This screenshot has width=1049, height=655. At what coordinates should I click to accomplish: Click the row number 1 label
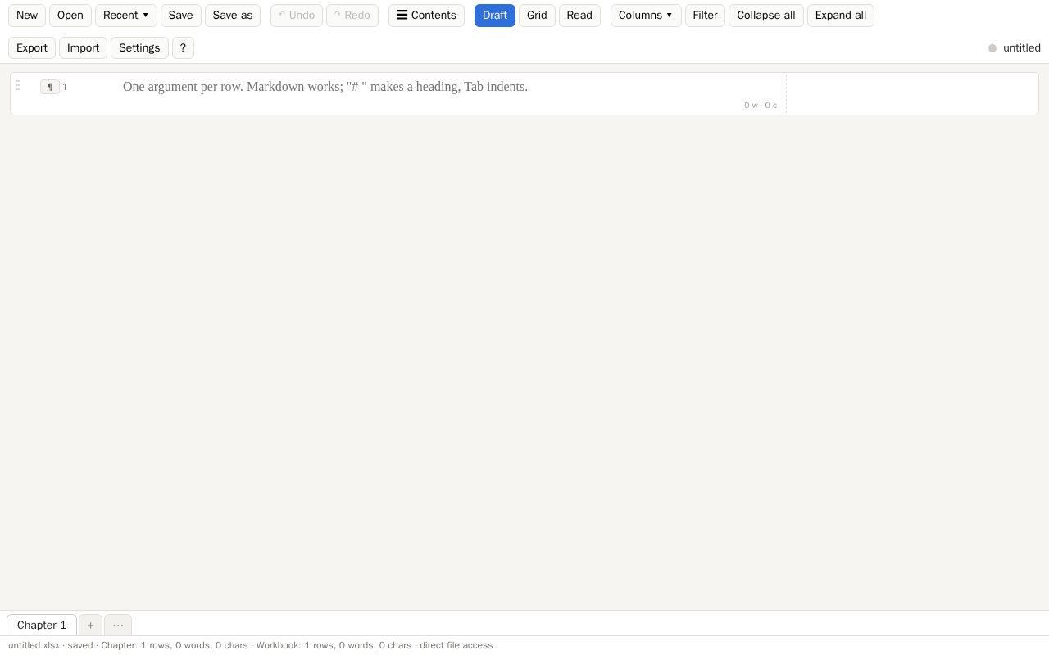pyautogui.click(x=65, y=87)
